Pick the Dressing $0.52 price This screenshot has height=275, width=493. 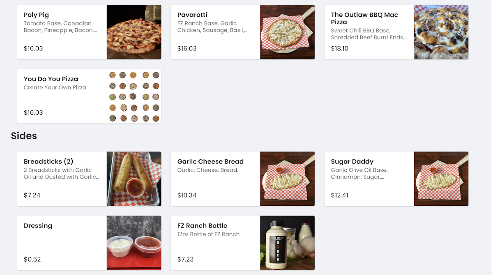[32, 259]
